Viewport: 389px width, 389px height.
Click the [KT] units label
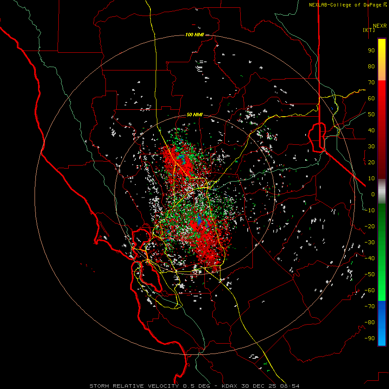[369, 30]
